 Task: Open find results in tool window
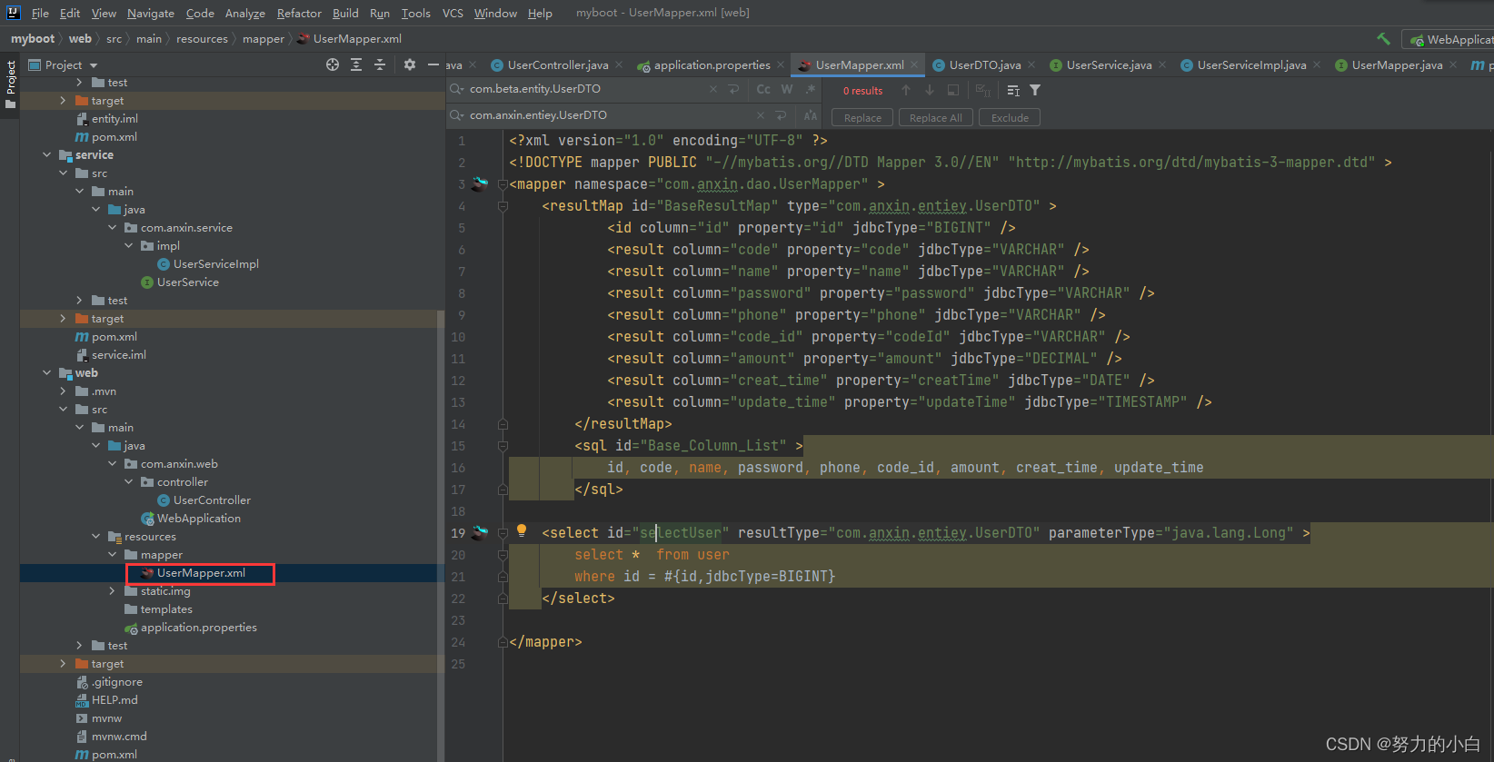pyautogui.click(x=1013, y=90)
